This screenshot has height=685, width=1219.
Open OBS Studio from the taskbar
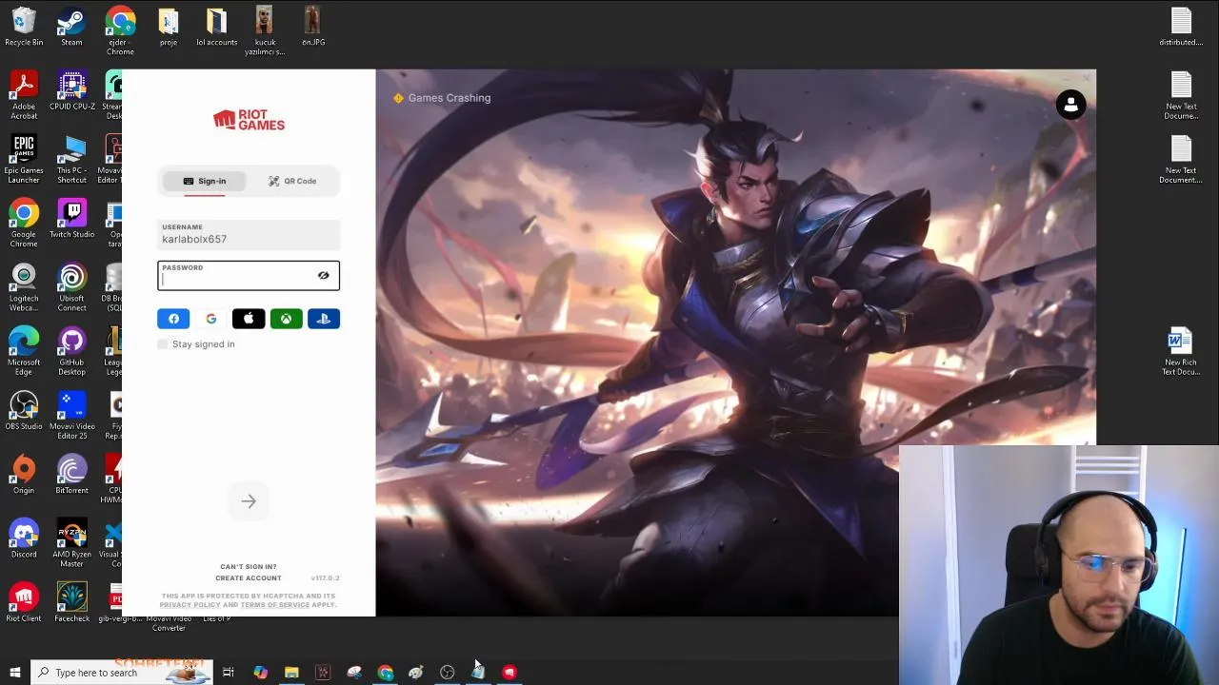[447, 673]
